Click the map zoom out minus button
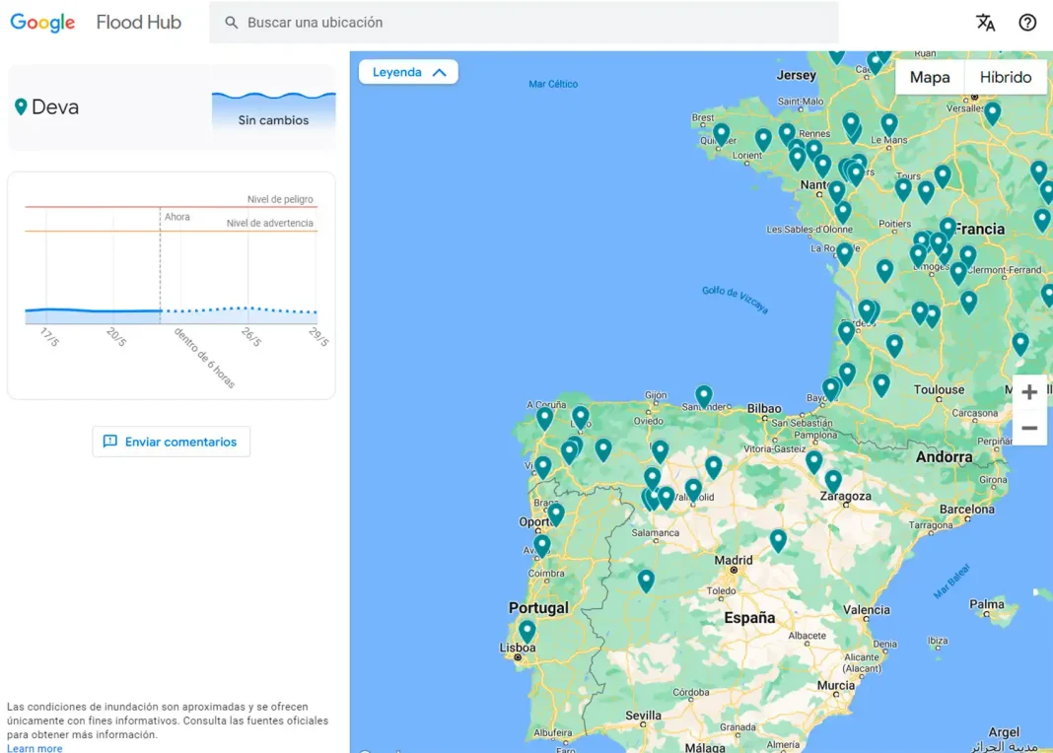The width and height of the screenshot is (1053, 753). (x=1028, y=428)
